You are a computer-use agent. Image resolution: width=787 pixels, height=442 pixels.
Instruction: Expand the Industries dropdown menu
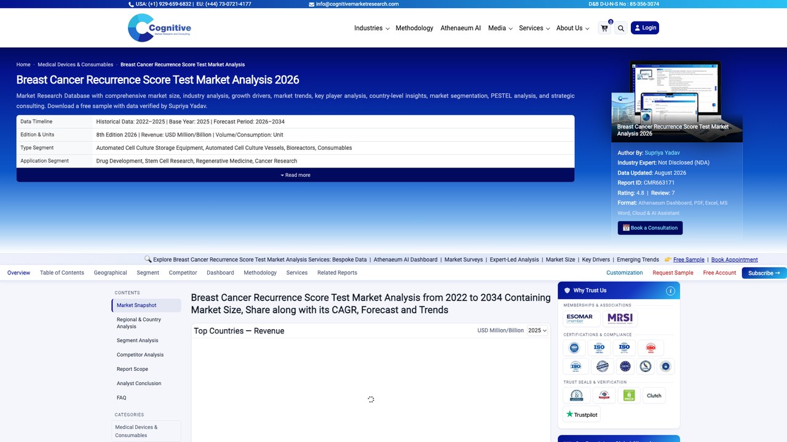pyautogui.click(x=371, y=28)
